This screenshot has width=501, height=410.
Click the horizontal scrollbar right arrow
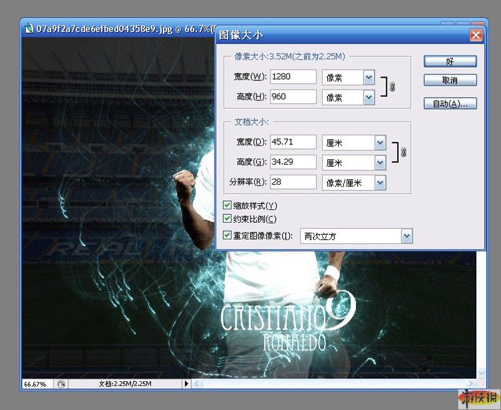click(470, 383)
